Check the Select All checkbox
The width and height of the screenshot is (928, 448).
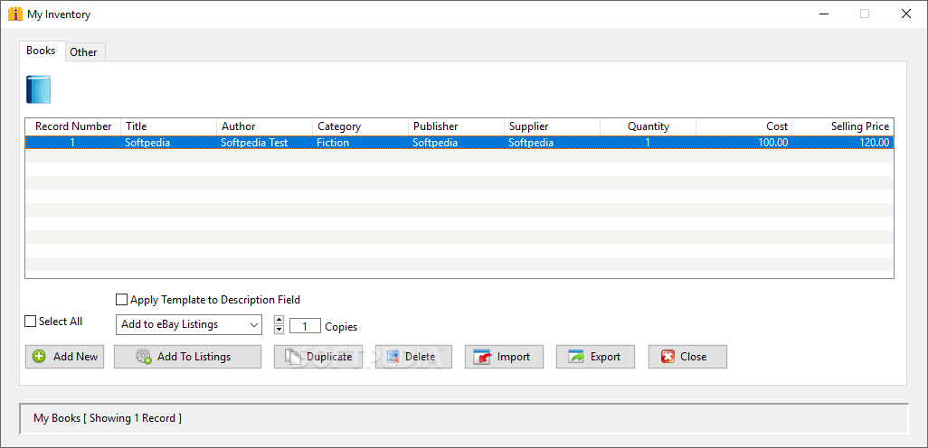coord(30,322)
